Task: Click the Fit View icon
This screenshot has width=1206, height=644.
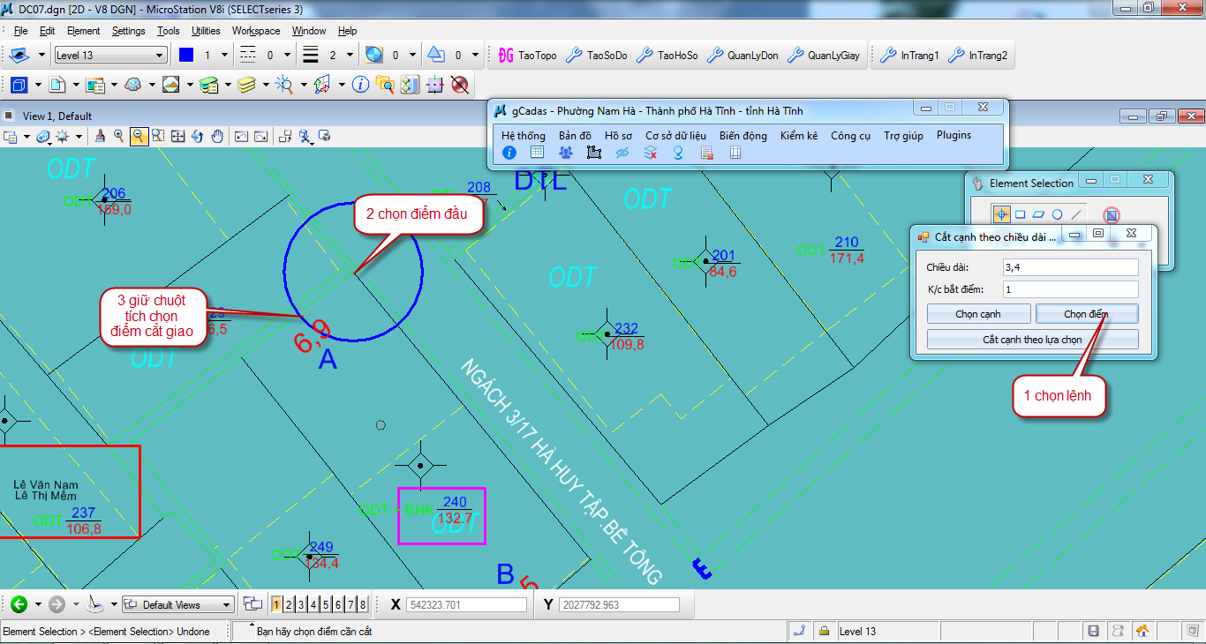Action: click(177, 136)
